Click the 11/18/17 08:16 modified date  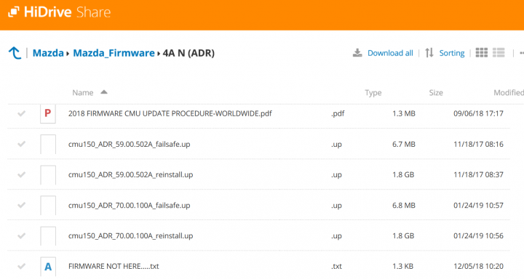(x=478, y=144)
